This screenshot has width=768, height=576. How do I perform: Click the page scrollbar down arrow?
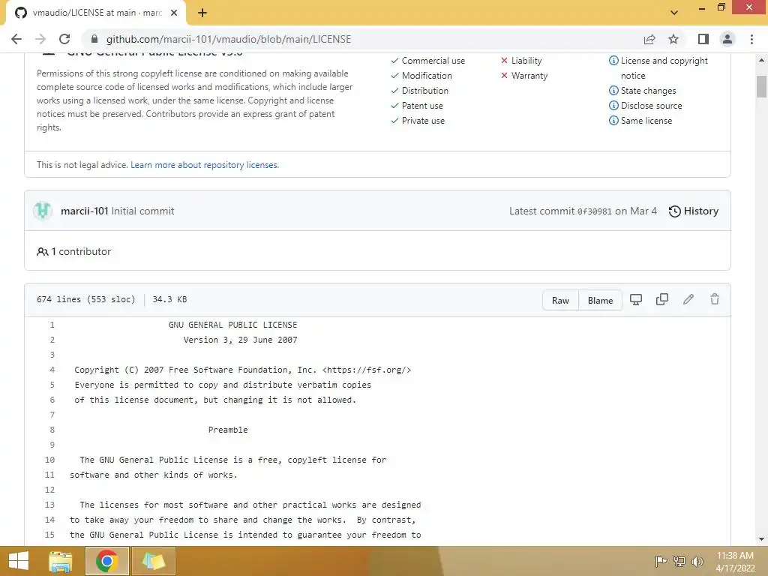click(x=761, y=539)
